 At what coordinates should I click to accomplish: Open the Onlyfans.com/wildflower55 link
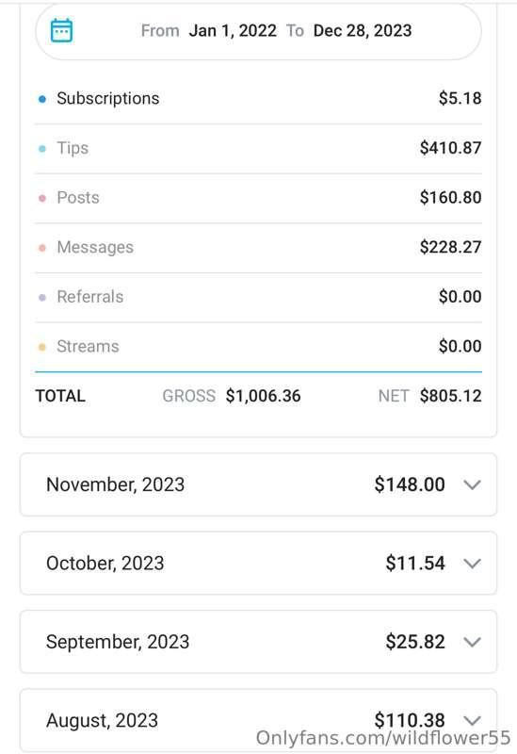383,738
